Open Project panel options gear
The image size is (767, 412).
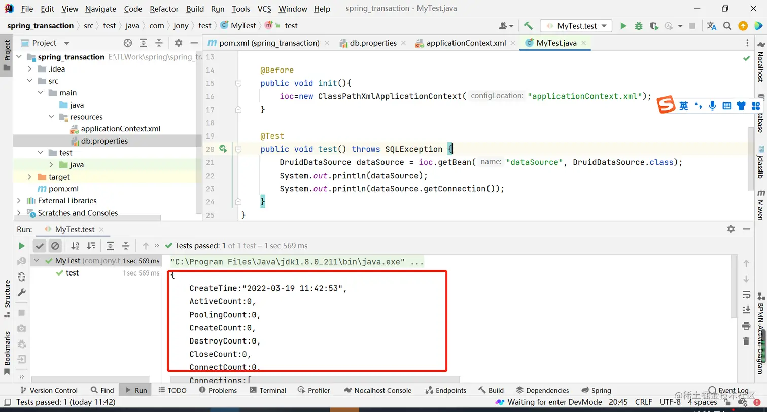tap(178, 43)
